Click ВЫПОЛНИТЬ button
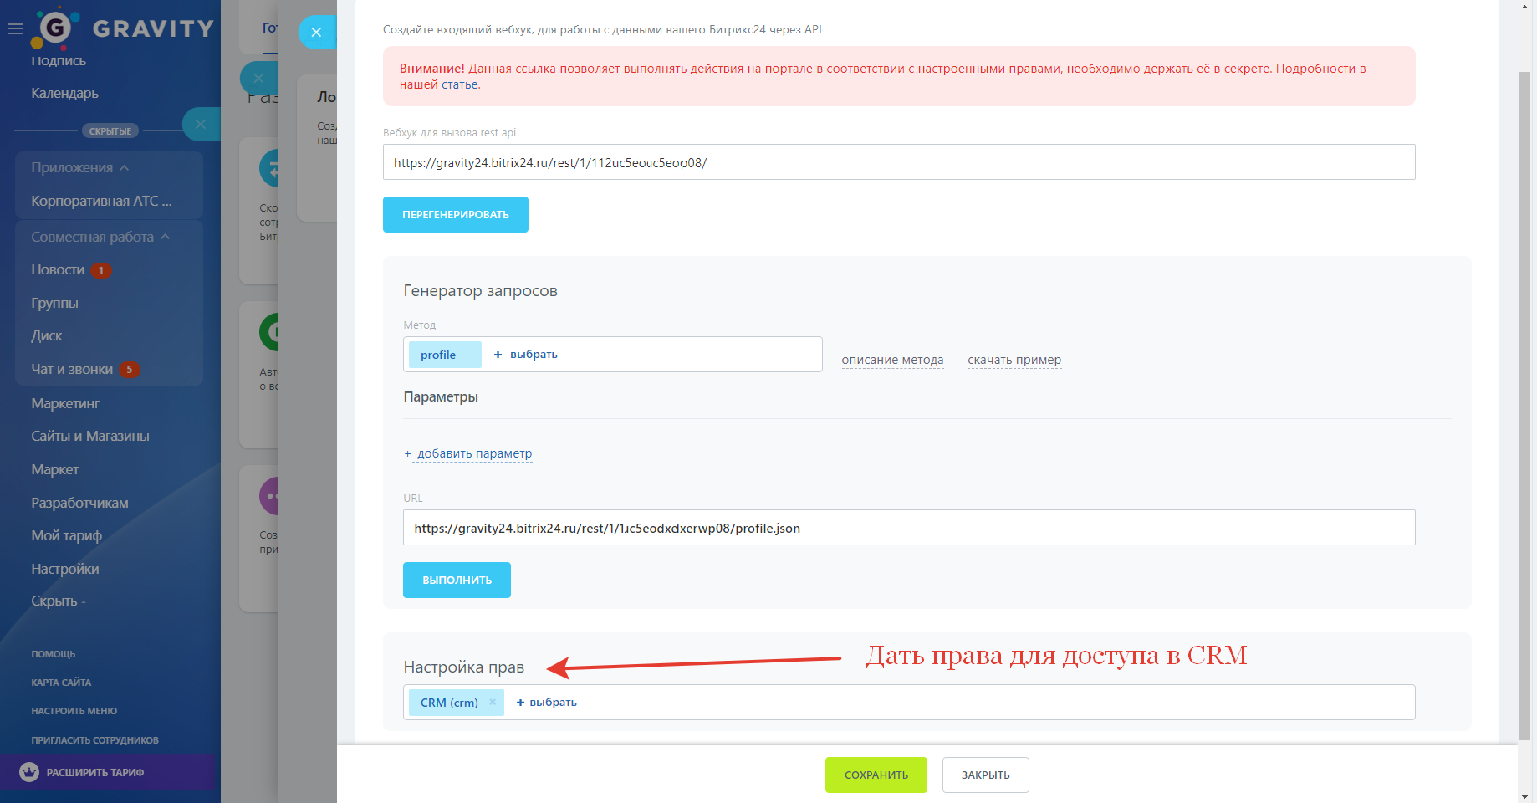1537x803 pixels. coord(457,580)
